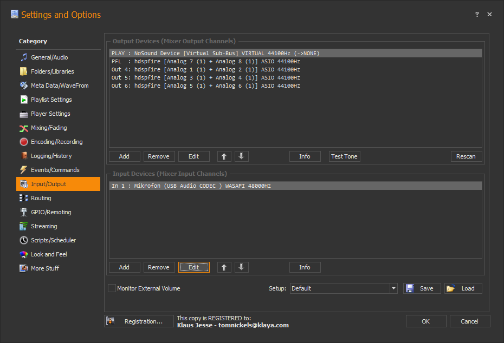504x343 pixels.
Task: Show Info for input device
Action: (x=305, y=268)
